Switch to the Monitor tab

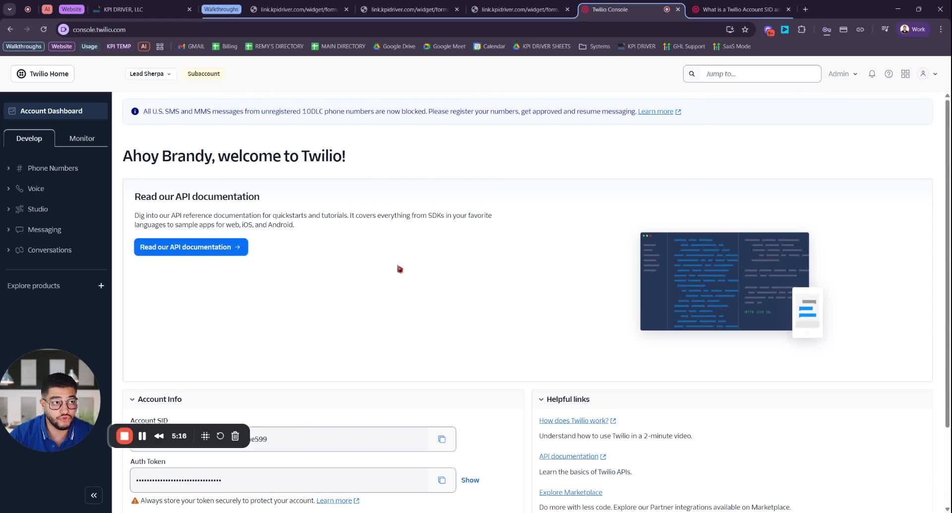point(82,138)
